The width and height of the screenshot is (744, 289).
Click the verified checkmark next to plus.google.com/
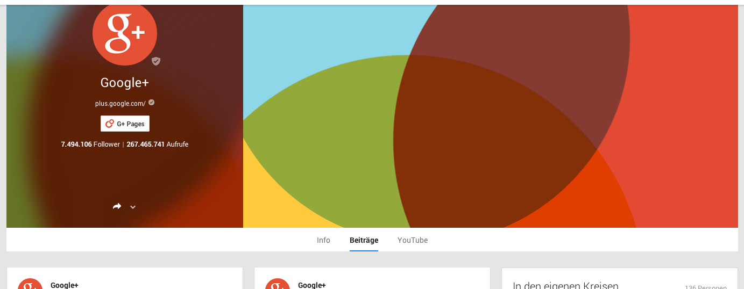point(152,102)
